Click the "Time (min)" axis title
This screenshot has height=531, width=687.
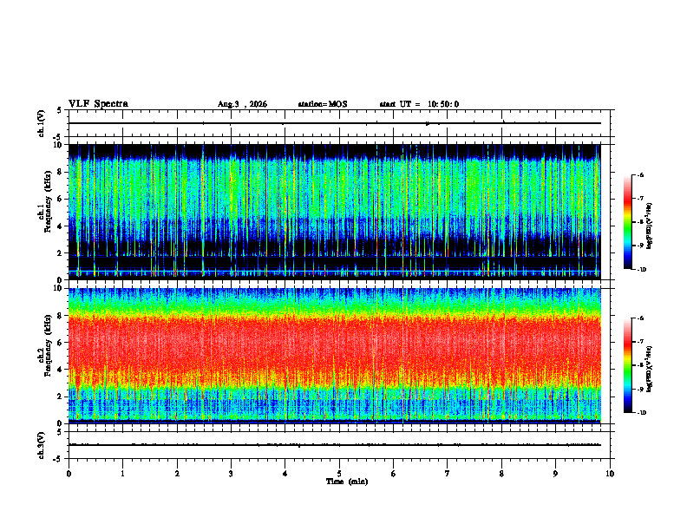(x=347, y=482)
